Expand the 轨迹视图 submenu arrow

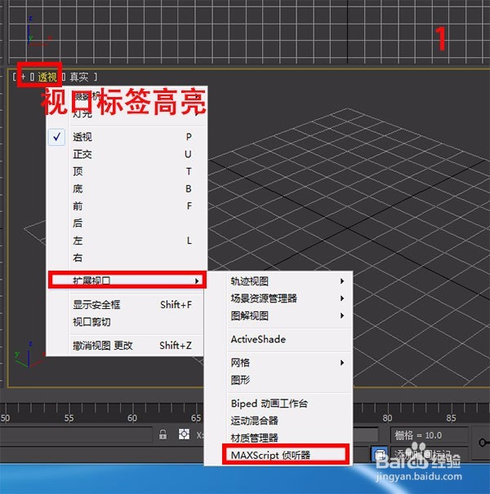click(342, 281)
